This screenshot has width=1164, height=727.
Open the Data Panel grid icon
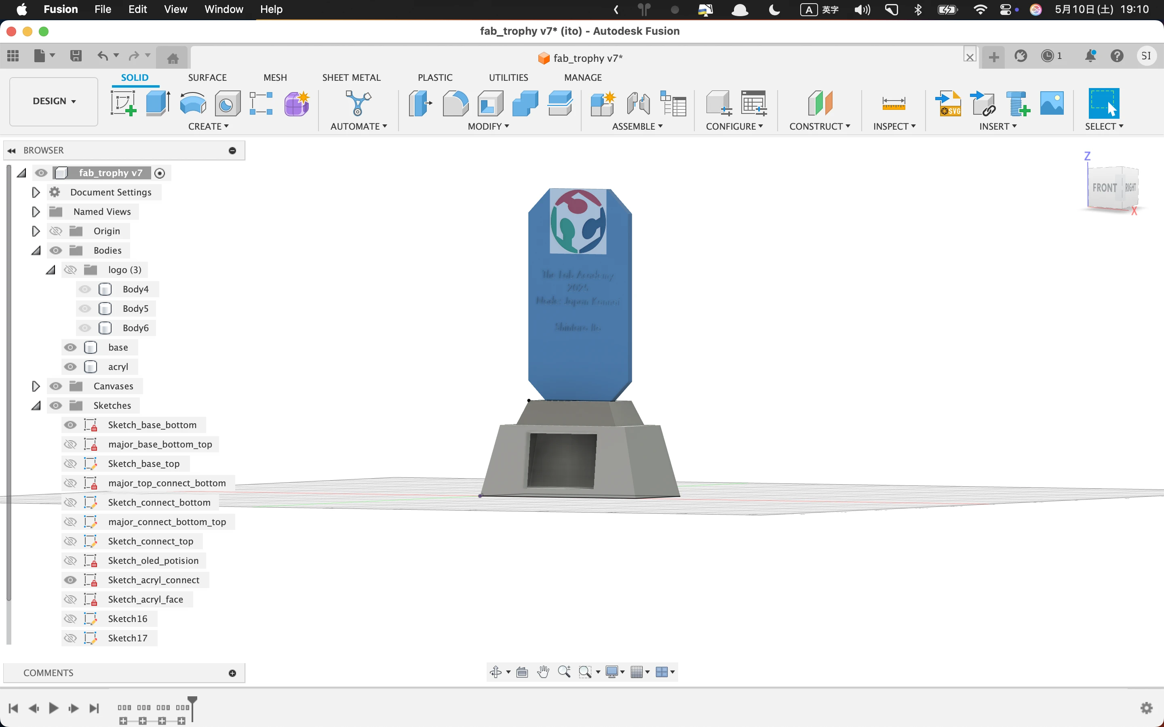13,56
